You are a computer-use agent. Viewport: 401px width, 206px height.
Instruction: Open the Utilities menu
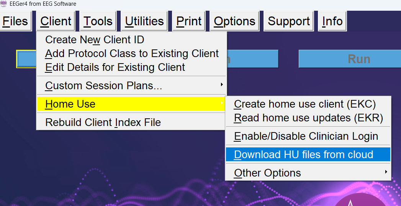(144, 21)
